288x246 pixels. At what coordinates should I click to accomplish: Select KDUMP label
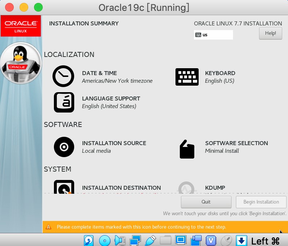215,188
